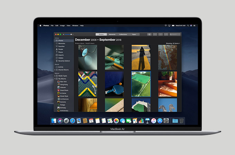The height and width of the screenshot is (155, 235).
Task: Open Trash in the Dock
Action: 181,121
